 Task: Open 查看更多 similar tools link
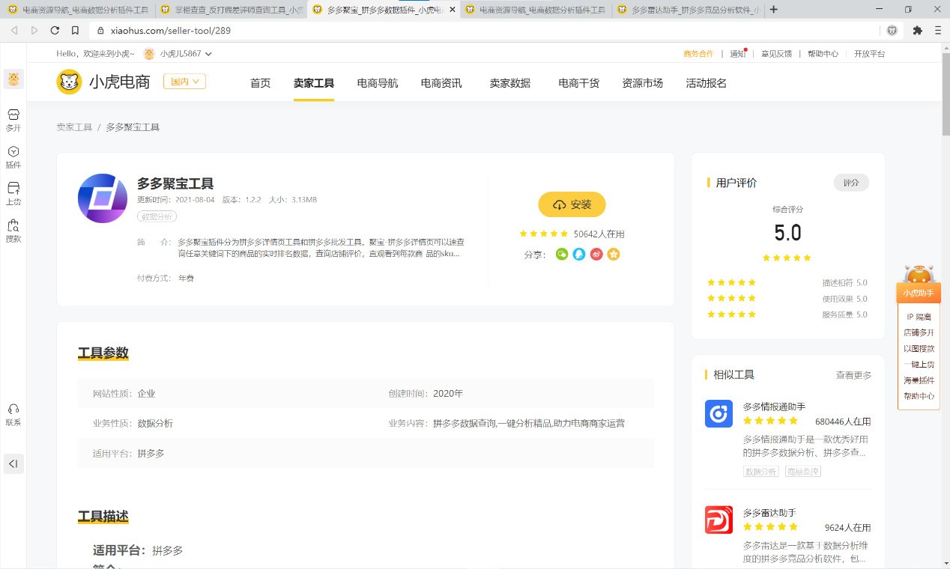(853, 375)
